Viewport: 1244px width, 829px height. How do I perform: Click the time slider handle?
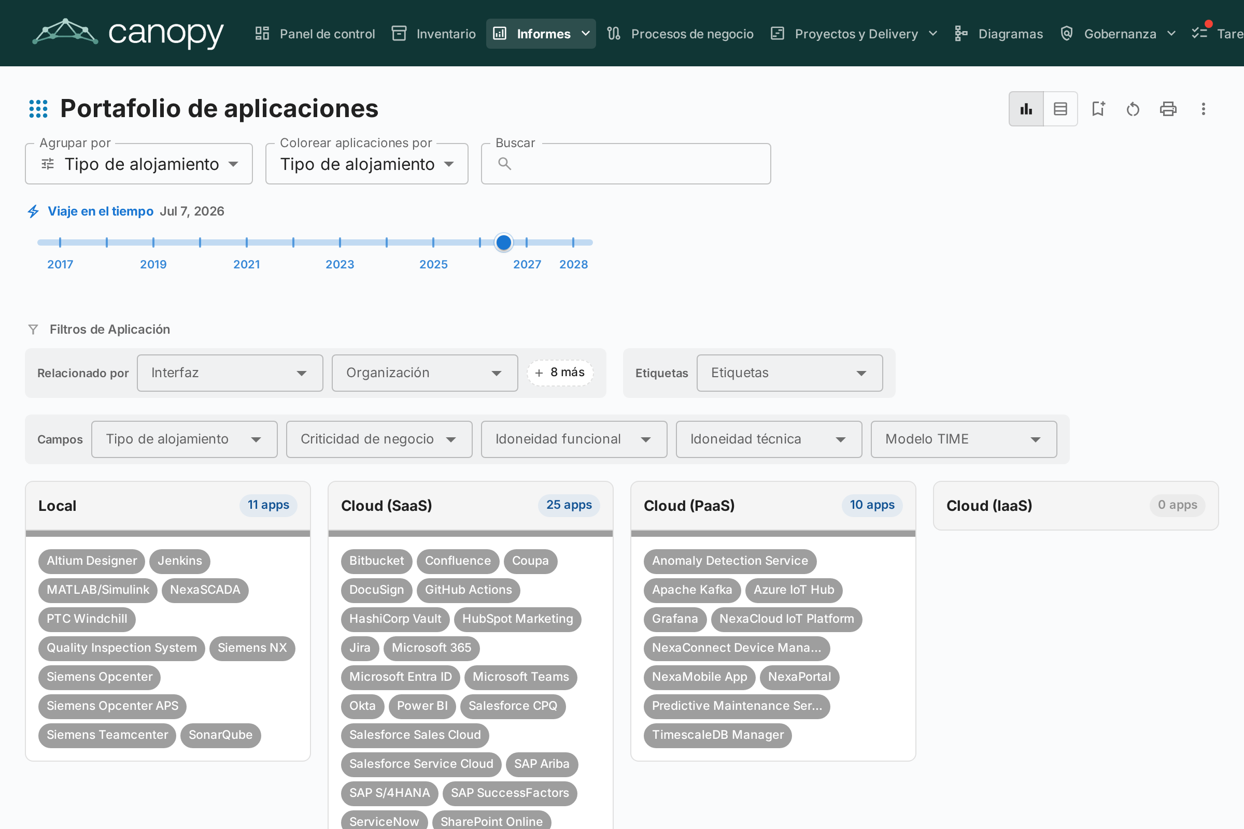(503, 242)
